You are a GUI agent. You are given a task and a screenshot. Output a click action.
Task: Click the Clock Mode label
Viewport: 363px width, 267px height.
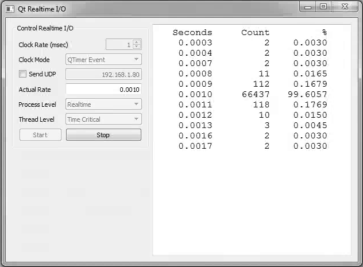click(34, 60)
